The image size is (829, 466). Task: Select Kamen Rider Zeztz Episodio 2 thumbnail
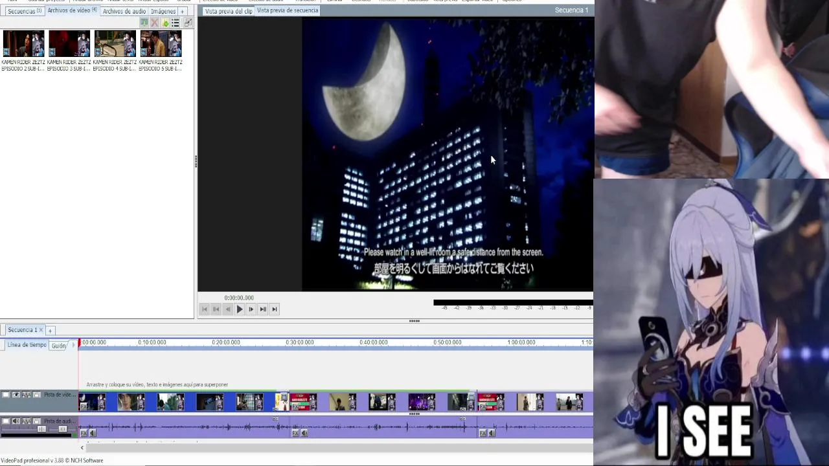(x=23, y=43)
